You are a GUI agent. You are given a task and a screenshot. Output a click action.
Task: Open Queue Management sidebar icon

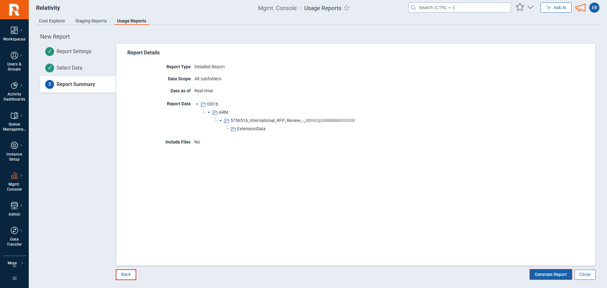point(14,115)
